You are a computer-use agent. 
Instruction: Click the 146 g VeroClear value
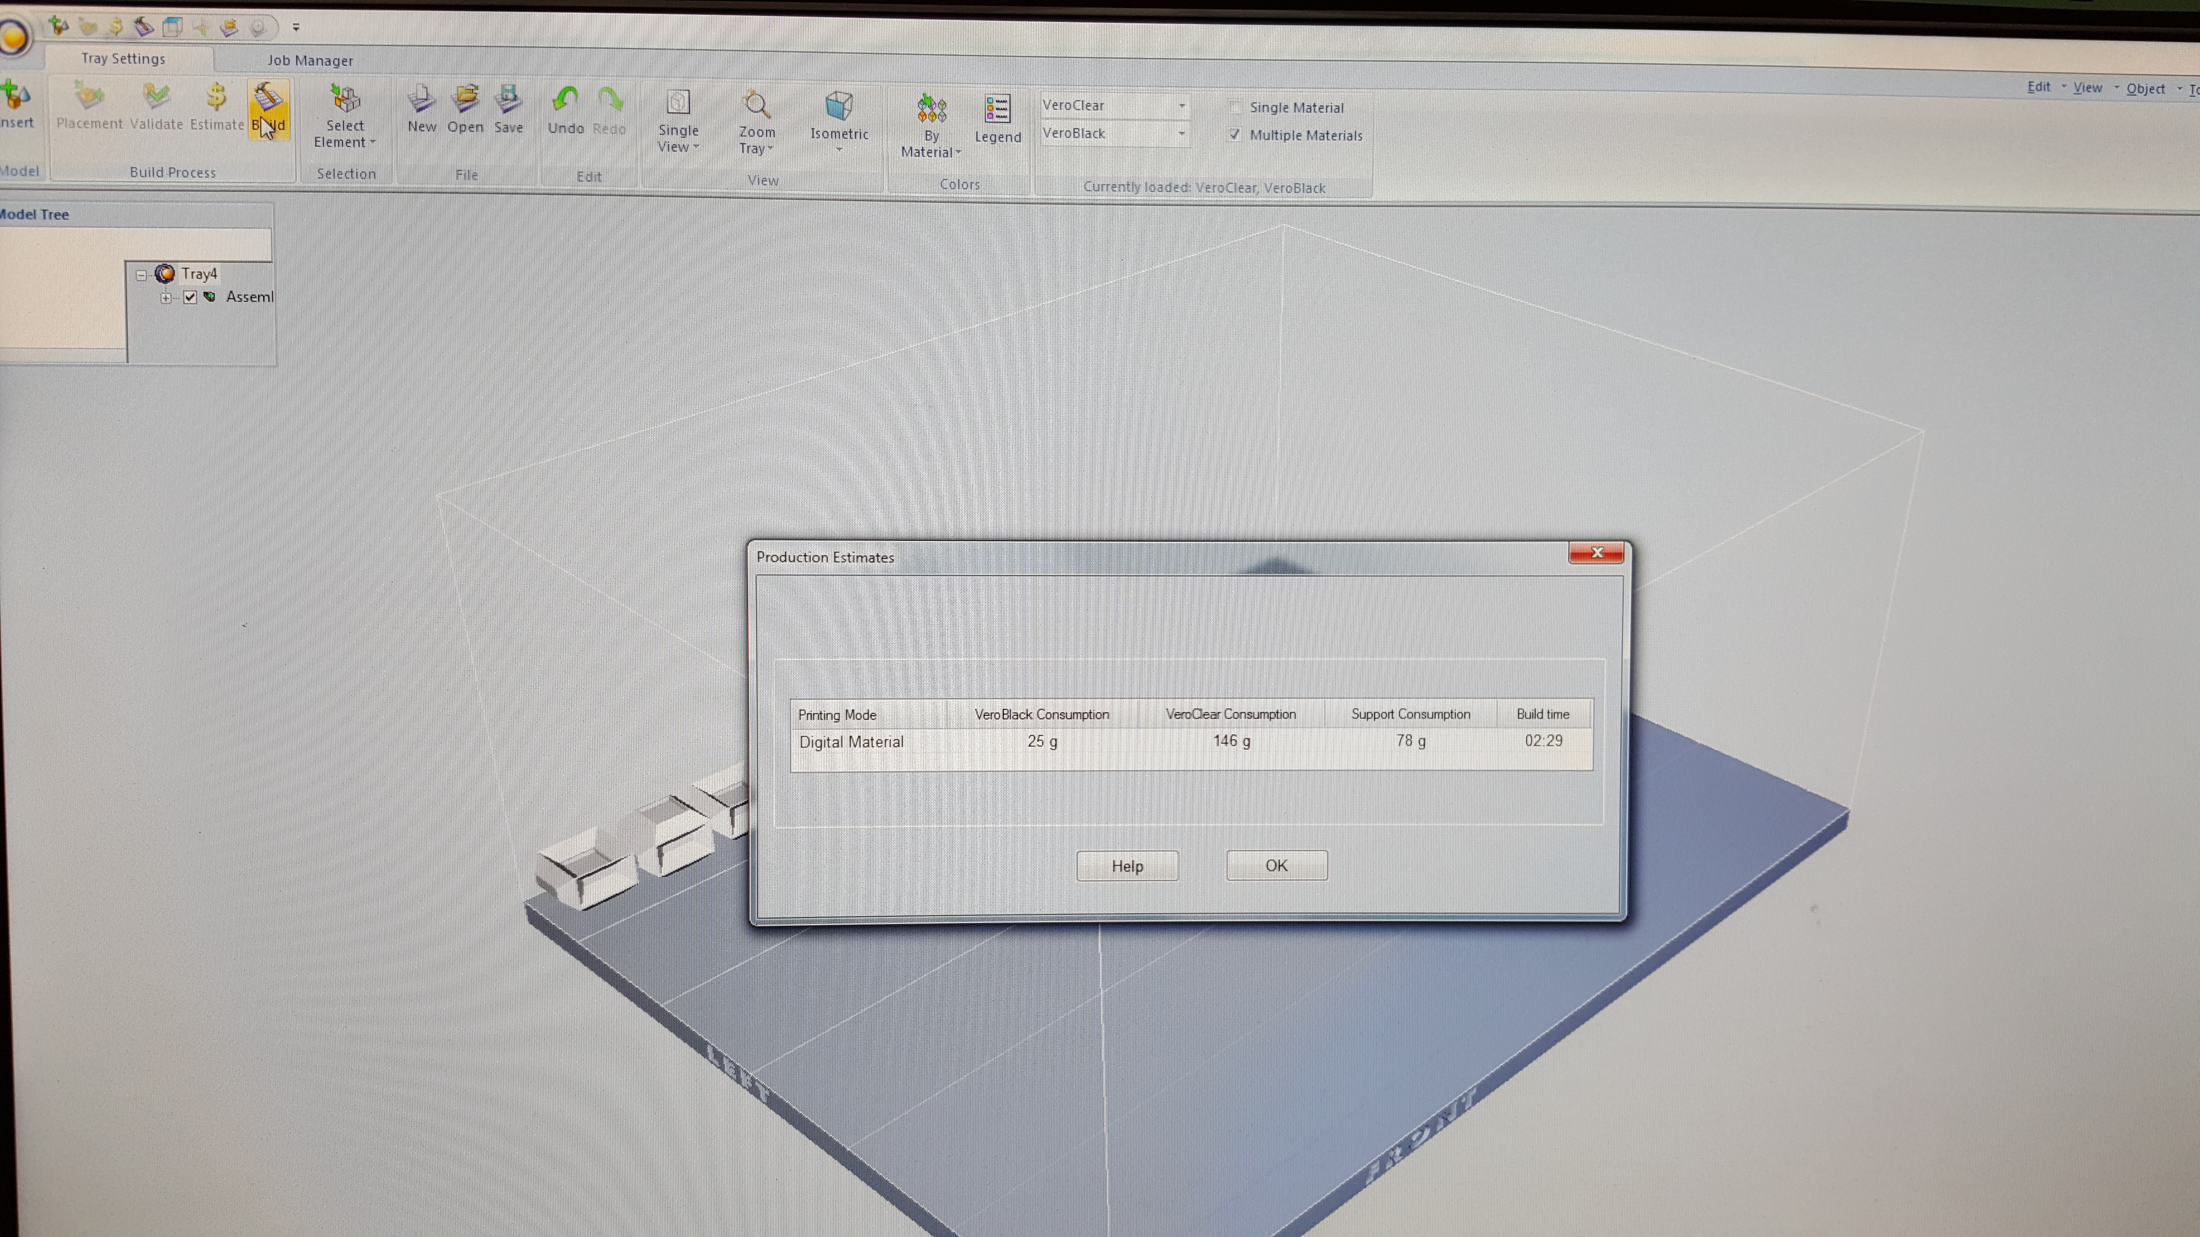pyautogui.click(x=1232, y=740)
